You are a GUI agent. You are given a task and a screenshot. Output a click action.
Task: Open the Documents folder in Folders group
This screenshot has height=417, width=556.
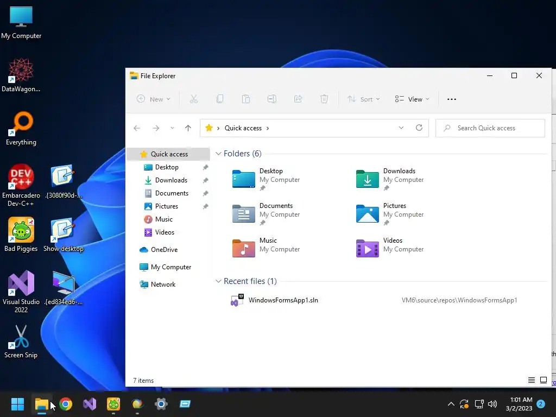(x=266, y=214)
